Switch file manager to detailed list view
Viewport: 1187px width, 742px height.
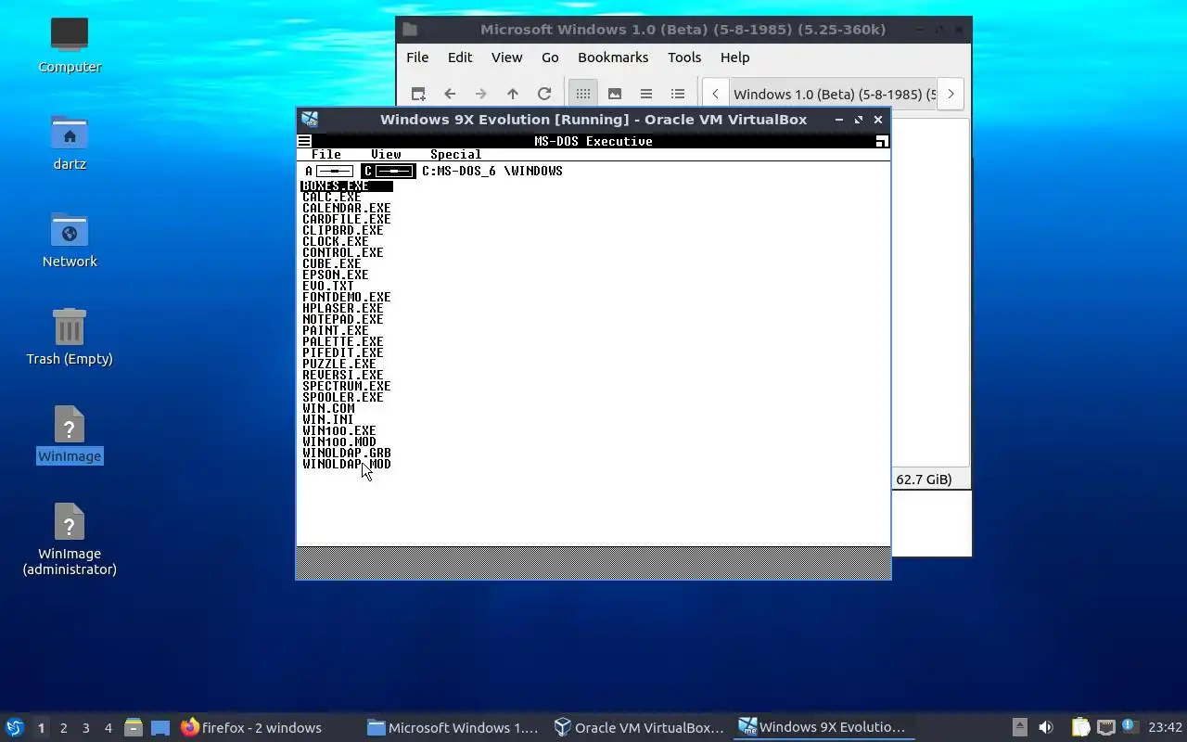tap(678, 94)
